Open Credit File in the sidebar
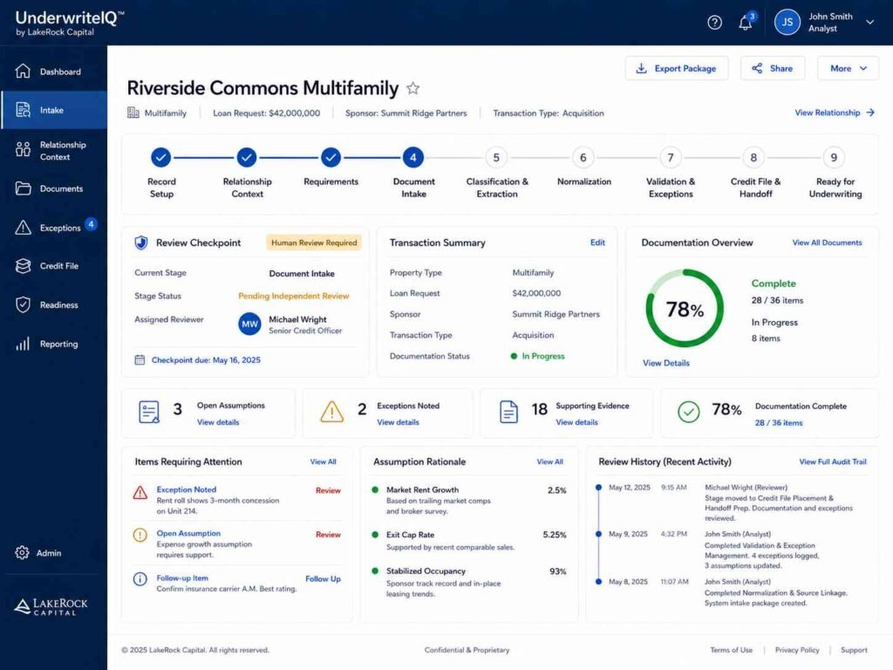Viewport: 893px width, 670px height. coord(53,266)
